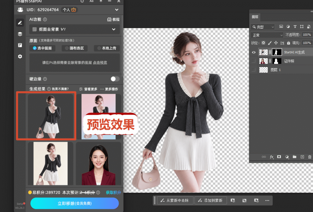The image size is (313, 212).
Task: Click the fx layer style icon
Action: (x=271, y=157)
